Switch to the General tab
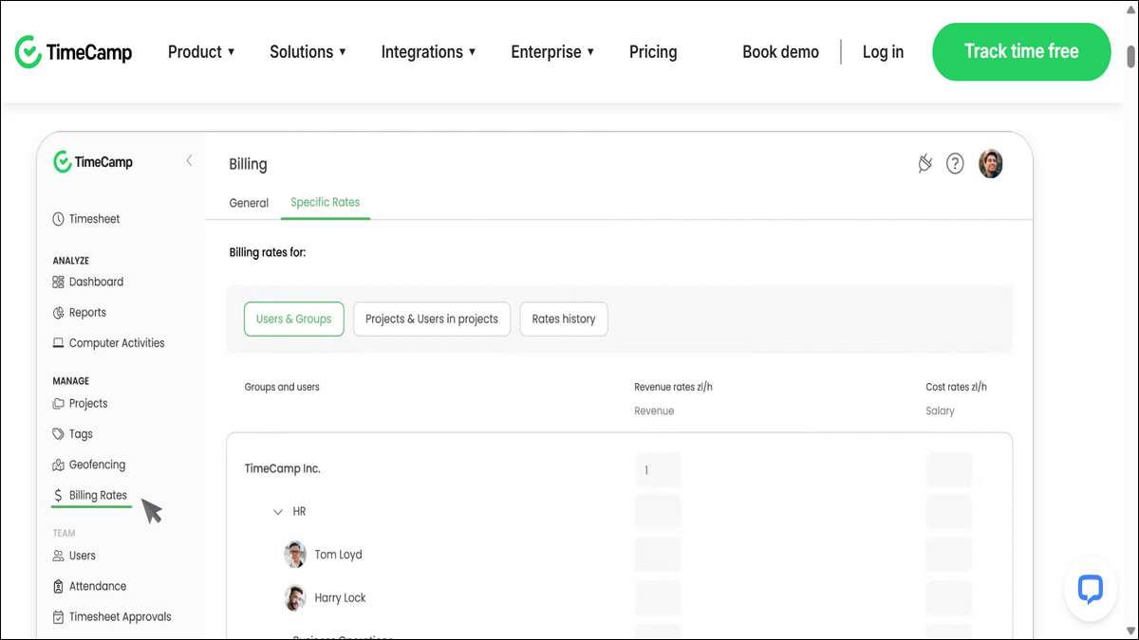This screenshot has width=1139, height=640. coord(249,203)
